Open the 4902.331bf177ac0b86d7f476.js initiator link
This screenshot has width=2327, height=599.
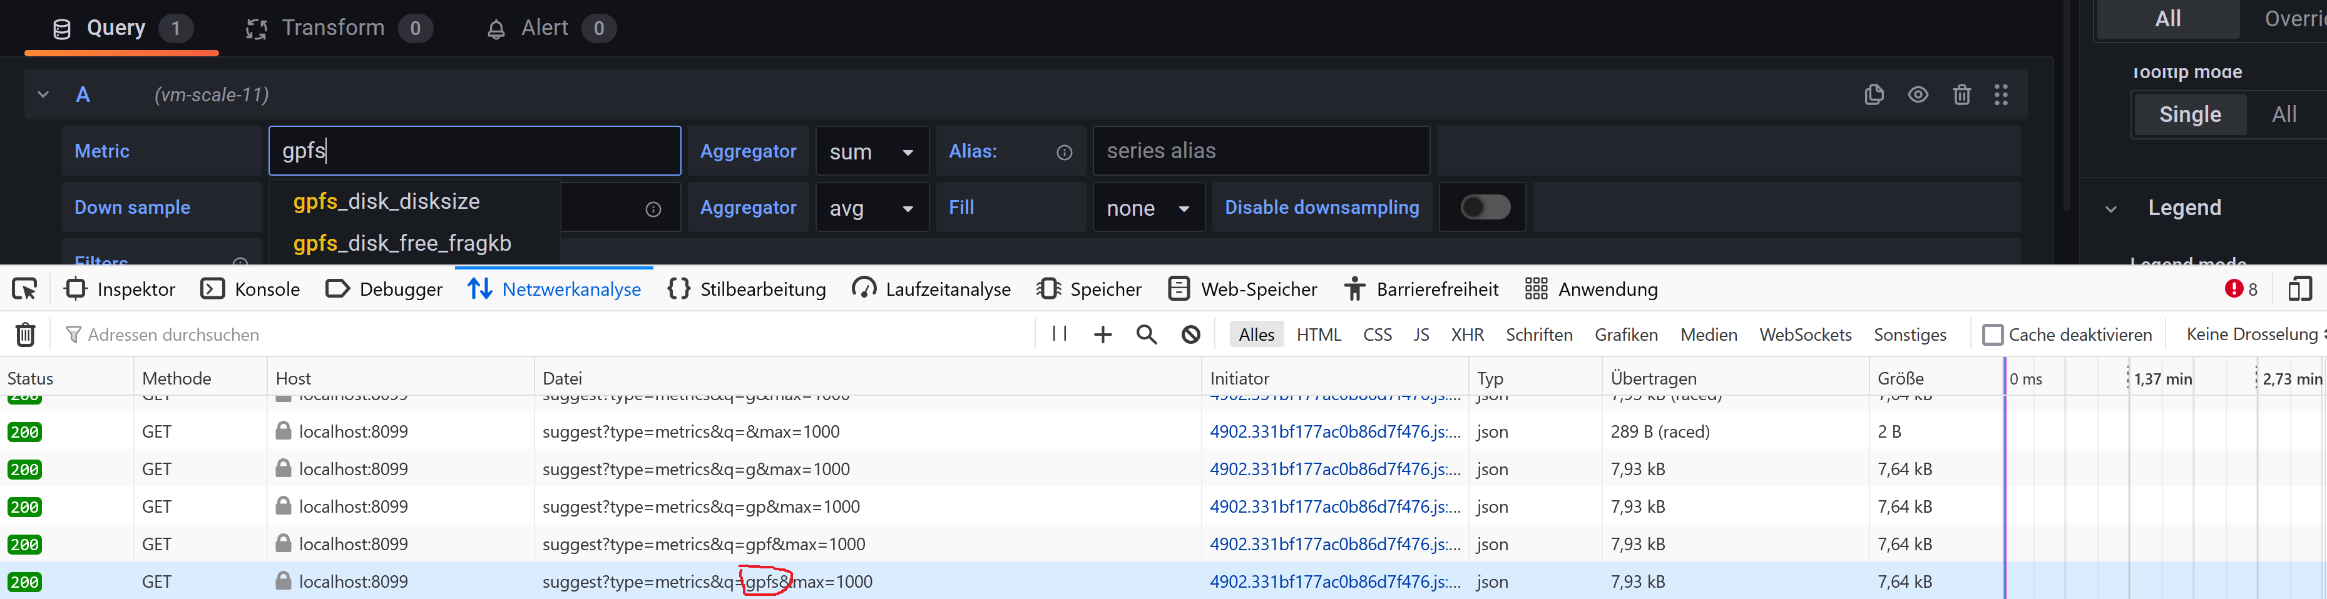click(x=1334, y=581)
